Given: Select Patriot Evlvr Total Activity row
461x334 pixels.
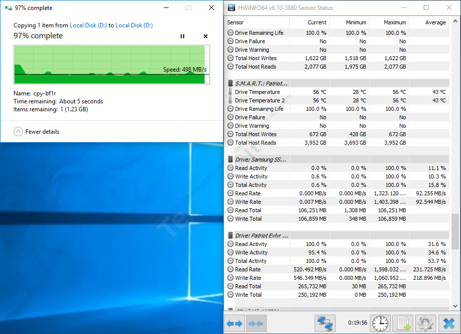Looking at the screenshot, I should 337,261.
